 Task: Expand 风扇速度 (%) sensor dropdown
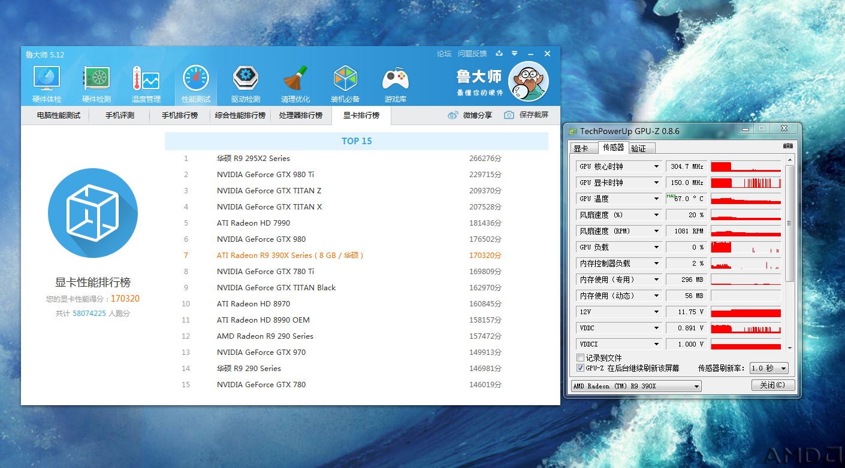click(656, 215)
